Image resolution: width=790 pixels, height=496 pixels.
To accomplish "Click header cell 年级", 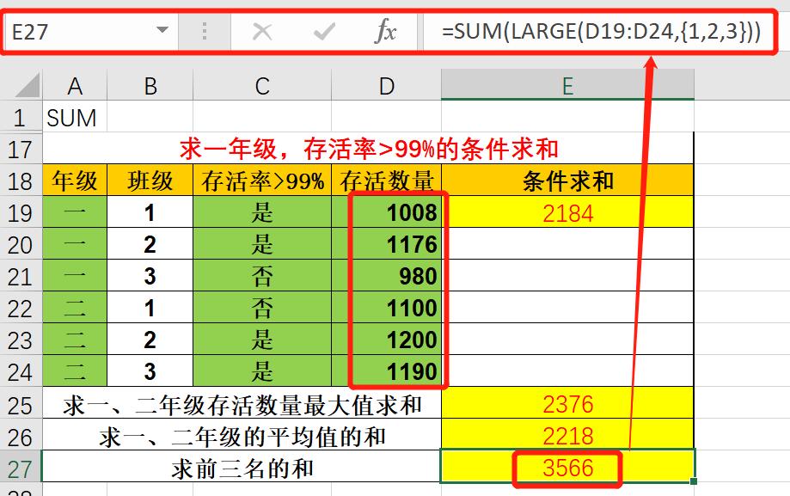I will click(x=75, y=181).
